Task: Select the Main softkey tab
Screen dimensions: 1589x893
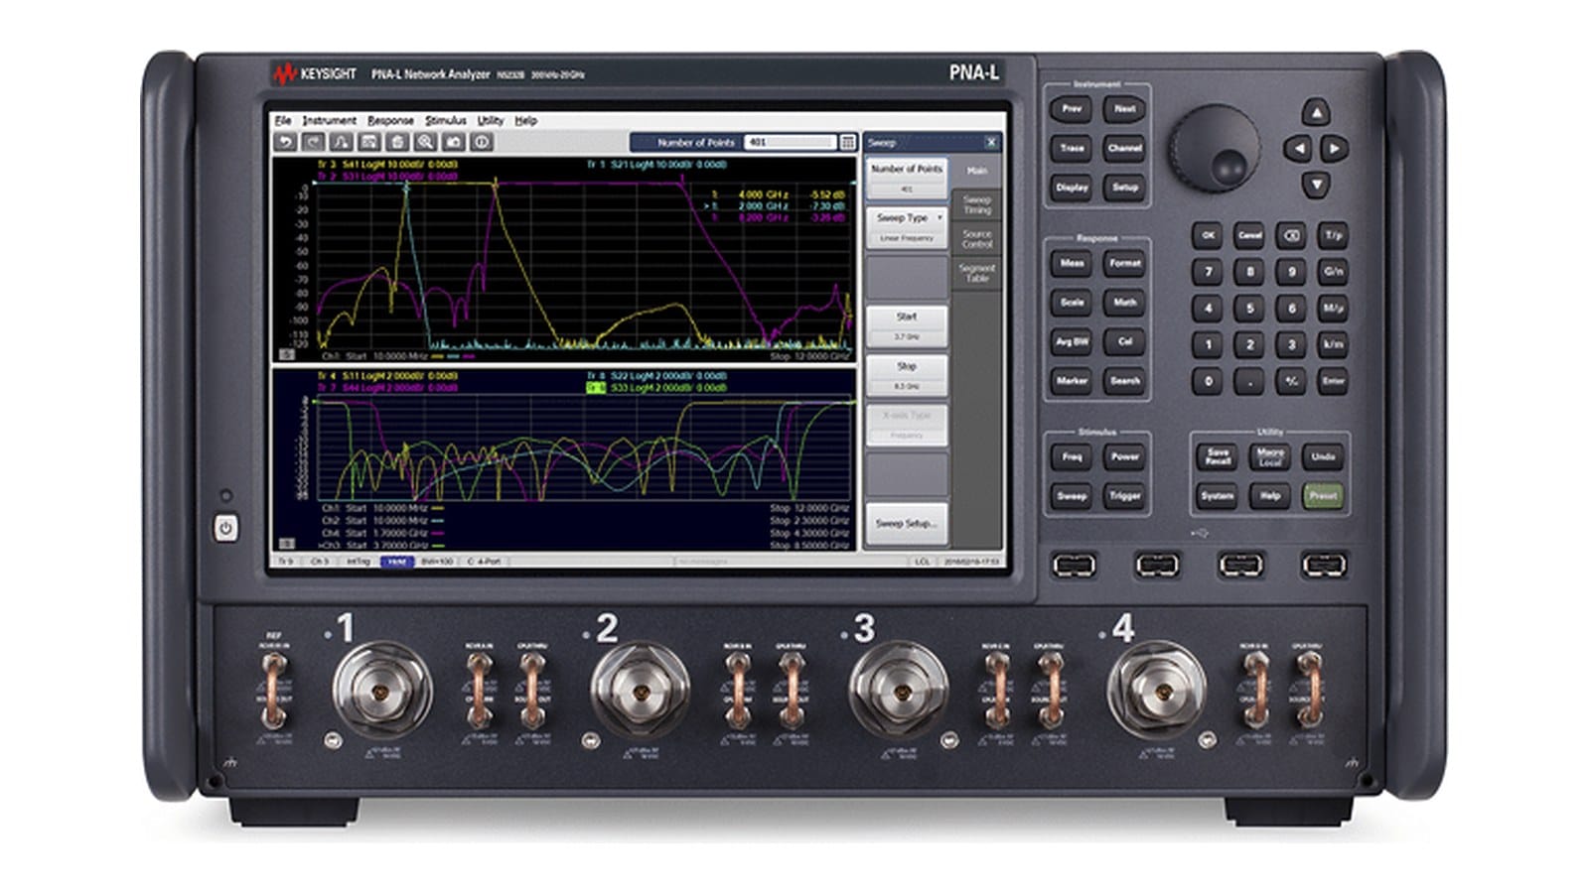Action: coord(977,171)
